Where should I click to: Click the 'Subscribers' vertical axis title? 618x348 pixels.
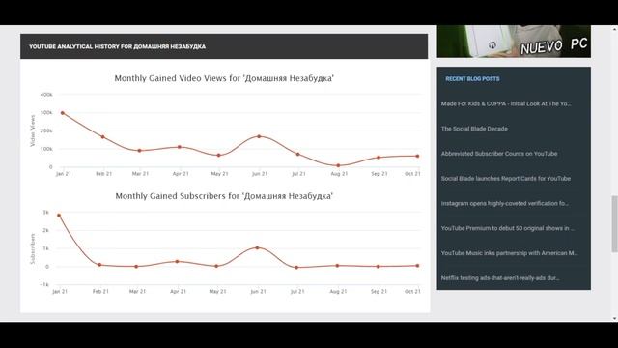(x=33, y=248)
